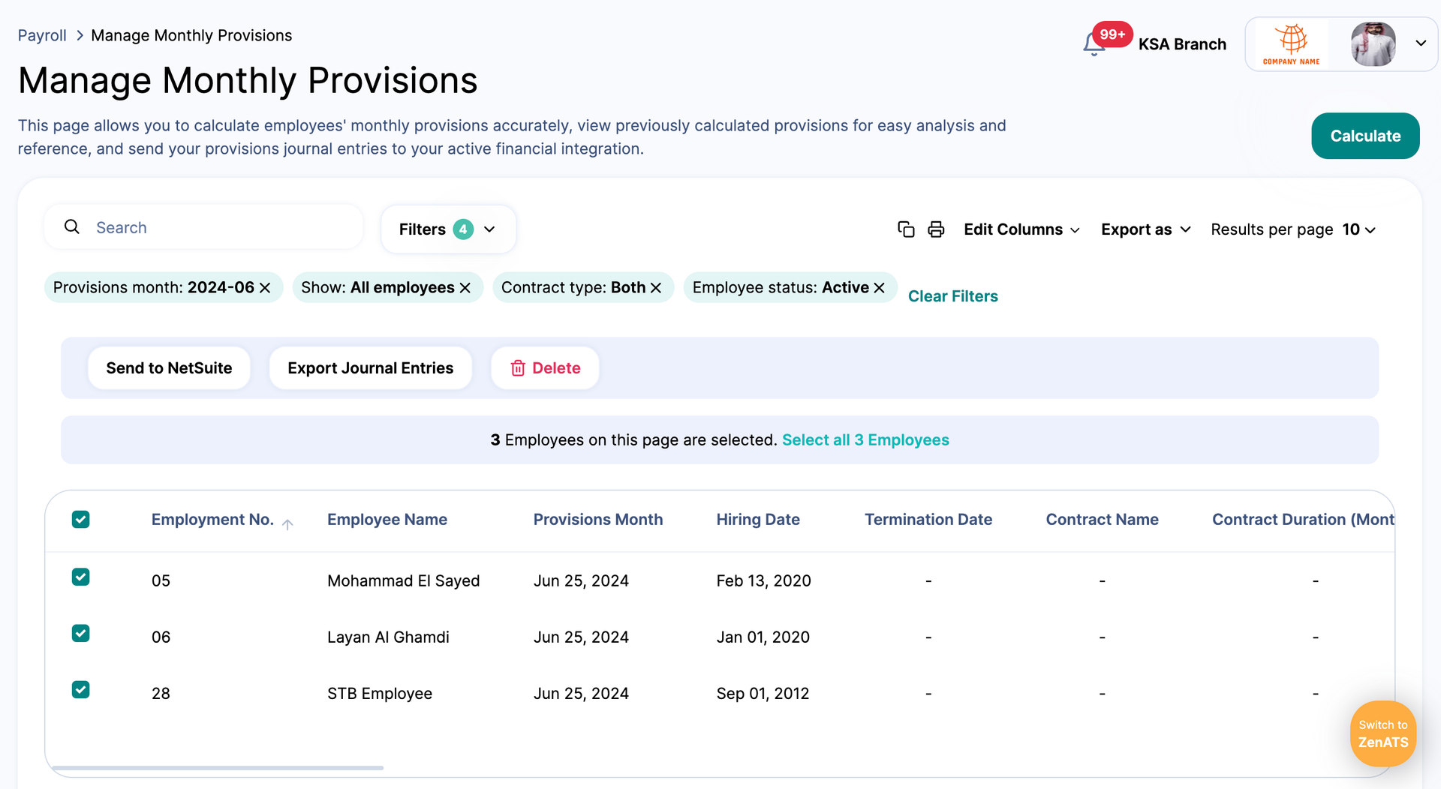Change Results per page value
1441x789 pixels.
point(1359,229)
